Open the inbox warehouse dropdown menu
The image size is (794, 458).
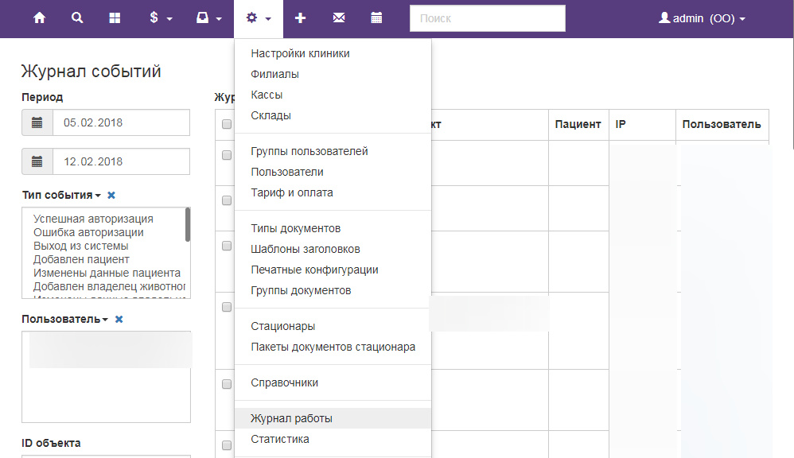(208, 18)
